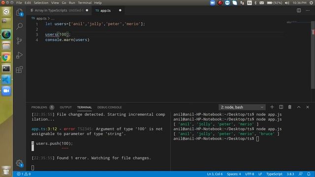Click code line 4 console.warn(users)
Image resolution: width=315 pixels, height=177 pixels.
pos(67,40)
